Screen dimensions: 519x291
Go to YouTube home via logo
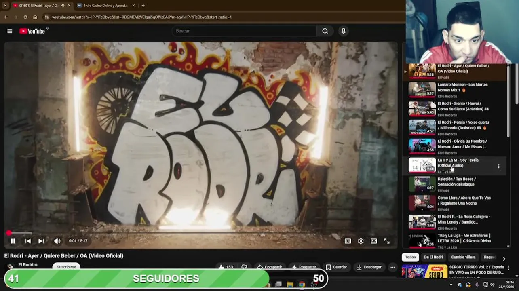[32, 31]
